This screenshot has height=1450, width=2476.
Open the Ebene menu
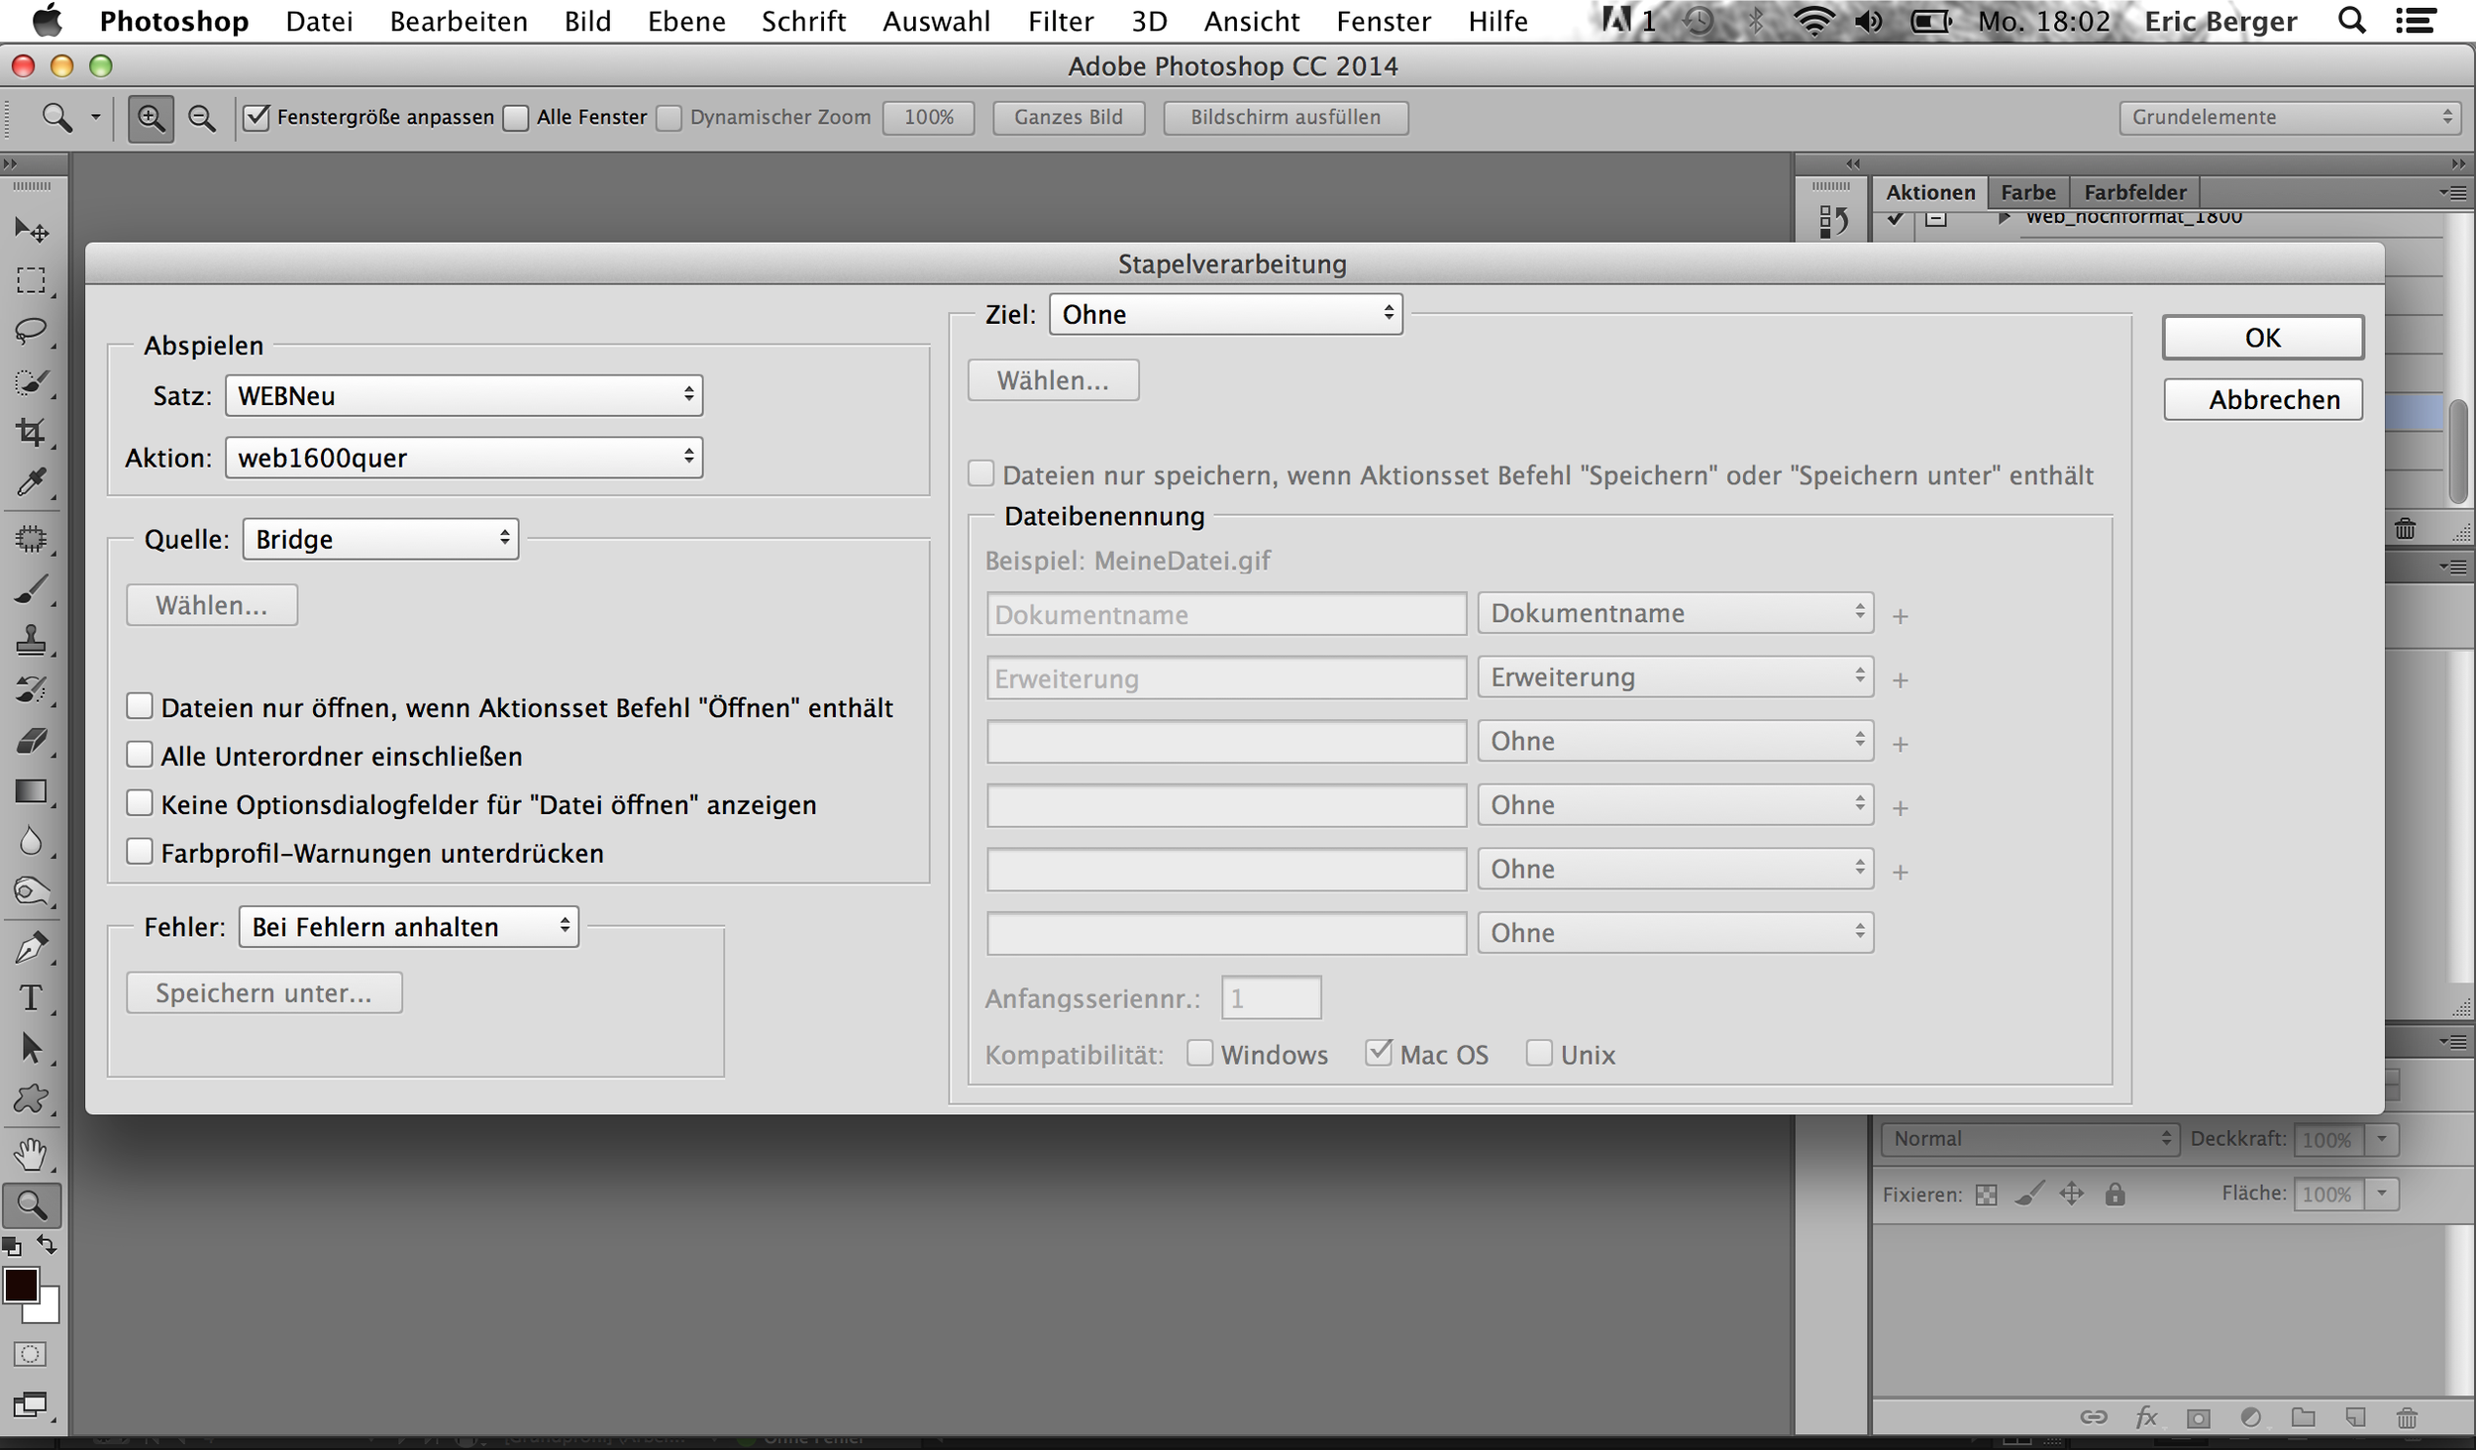[686, 21]
